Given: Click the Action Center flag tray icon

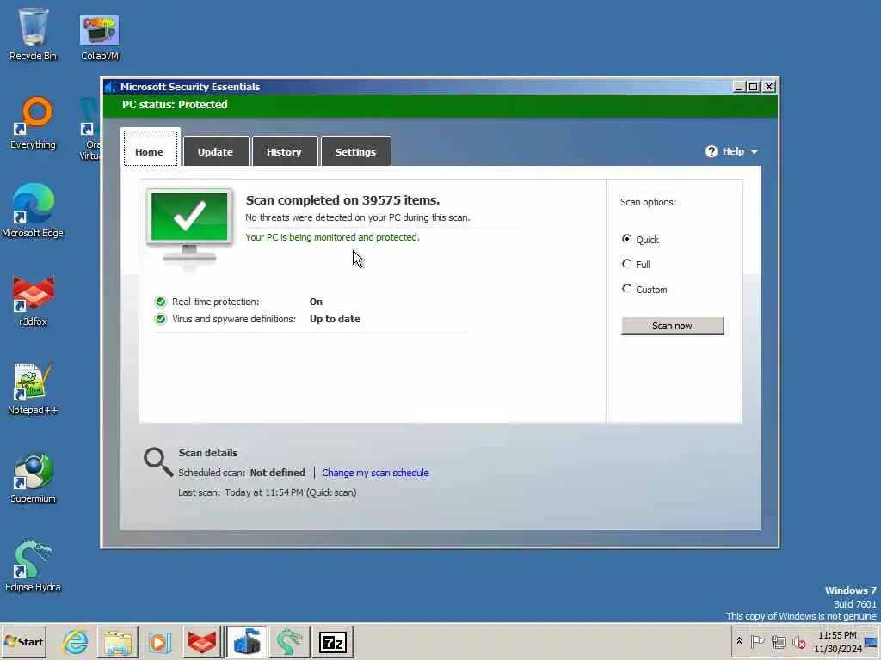Looking at the screenshot, I should tap(757, 641).
